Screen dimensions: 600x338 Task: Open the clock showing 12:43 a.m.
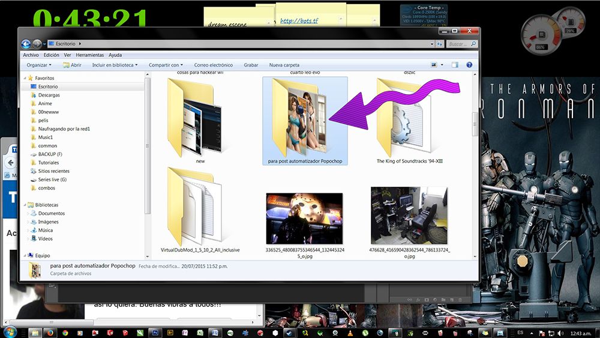581,333
